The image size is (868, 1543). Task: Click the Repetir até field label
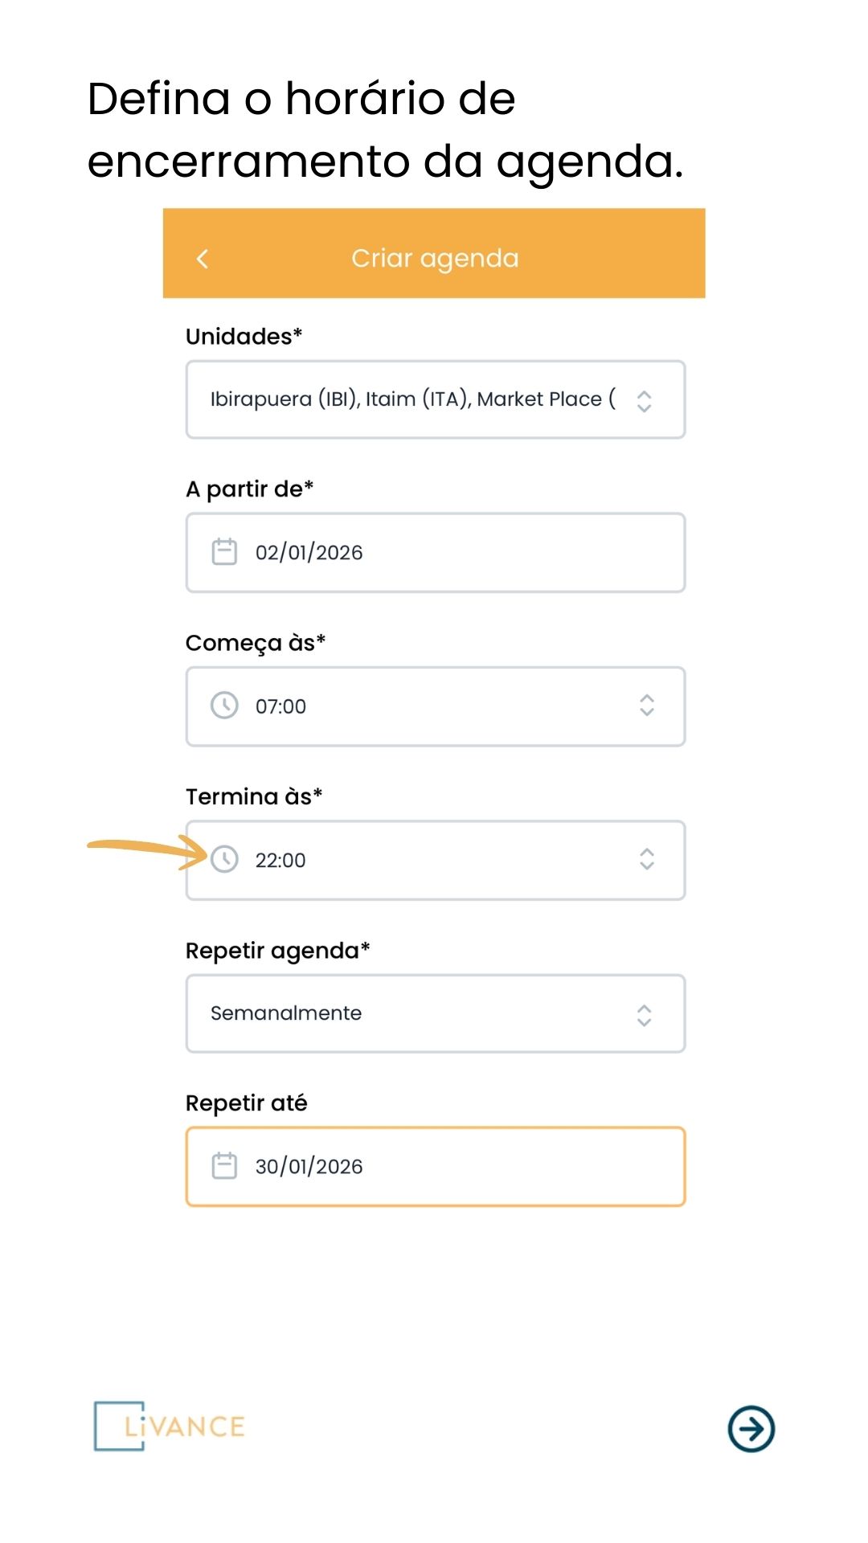click(x=247, y=1103)
